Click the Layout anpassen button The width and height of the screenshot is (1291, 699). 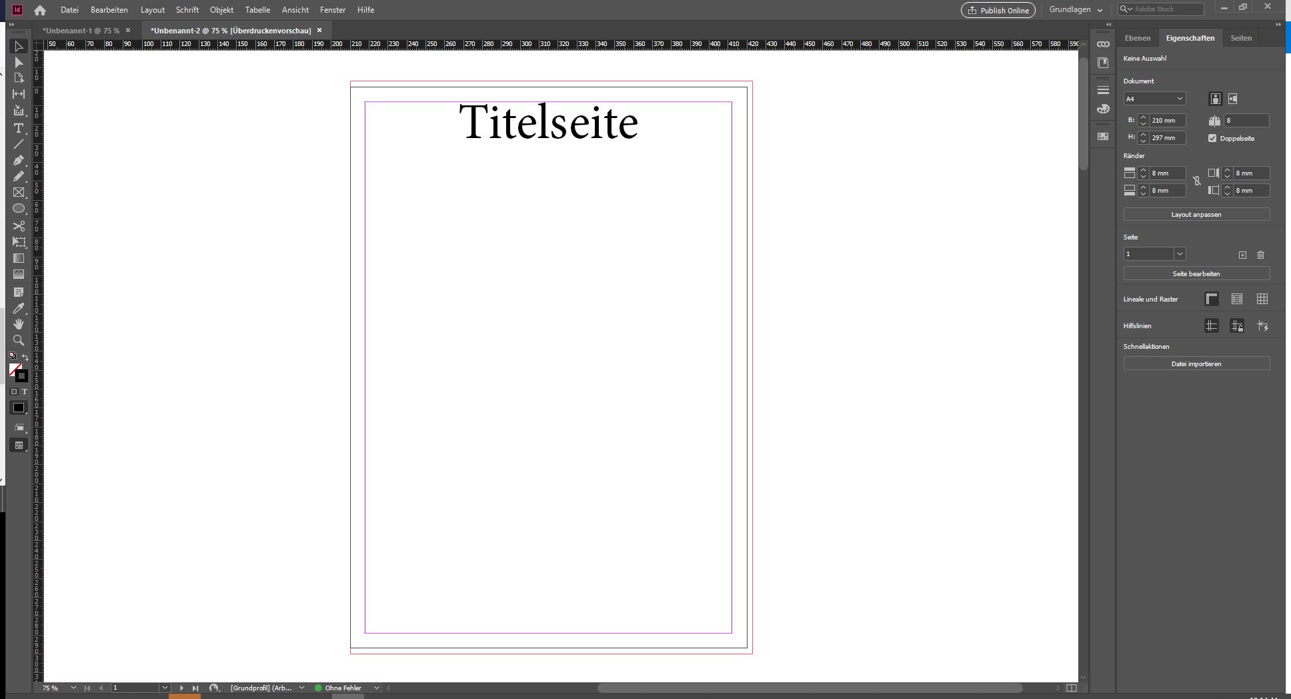click(1196, 215)
